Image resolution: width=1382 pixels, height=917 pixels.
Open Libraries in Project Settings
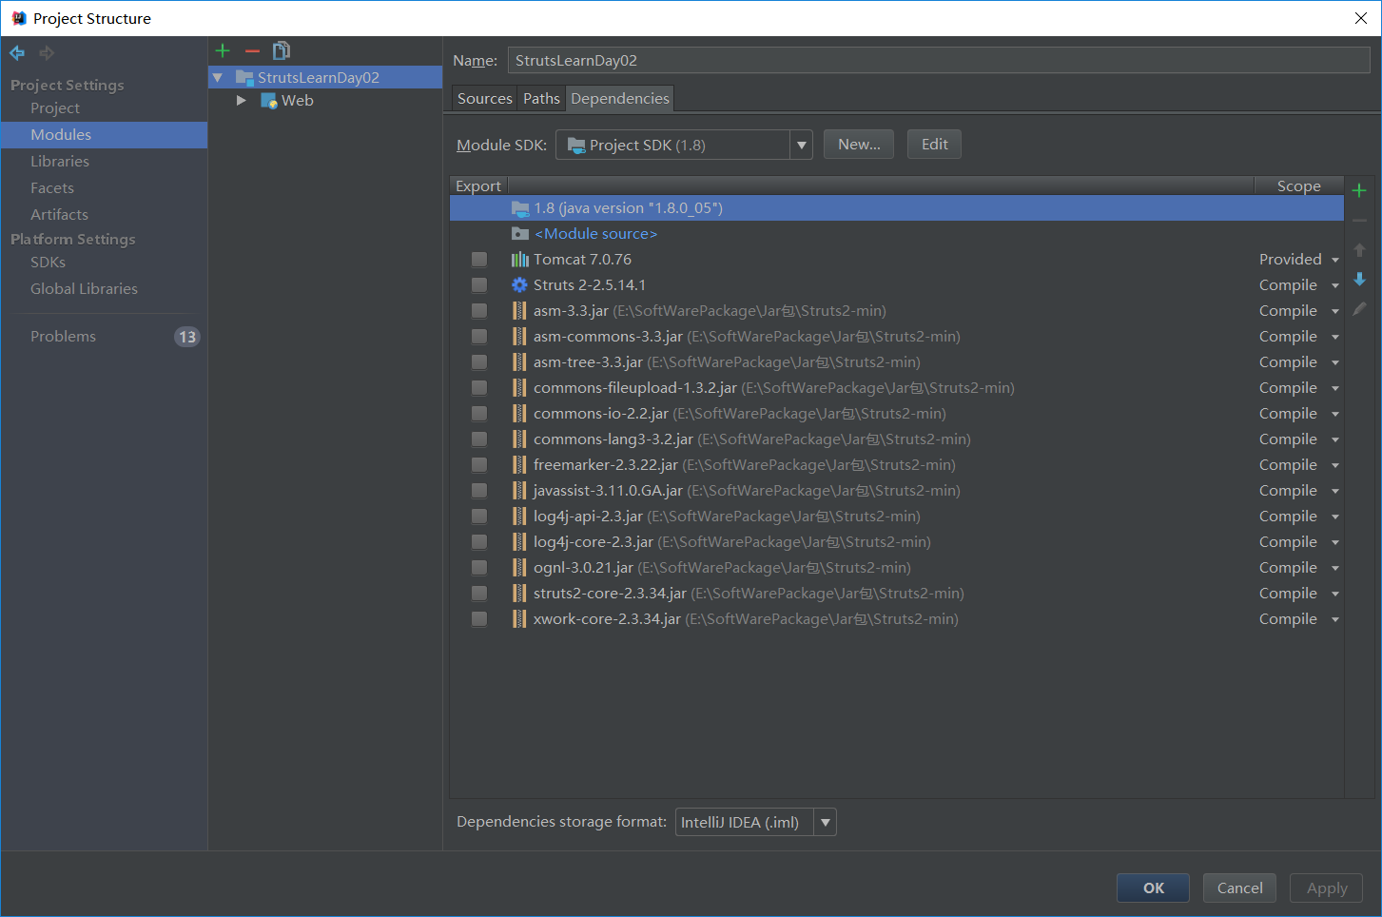click(60, 162)
